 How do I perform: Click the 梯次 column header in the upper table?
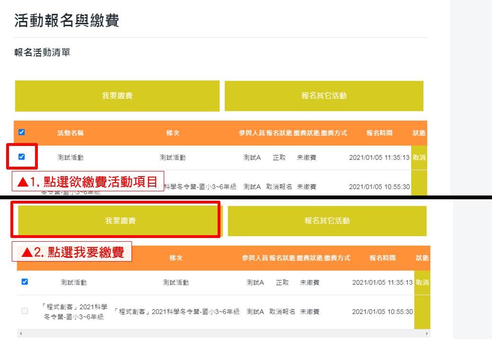coord(173,133)
